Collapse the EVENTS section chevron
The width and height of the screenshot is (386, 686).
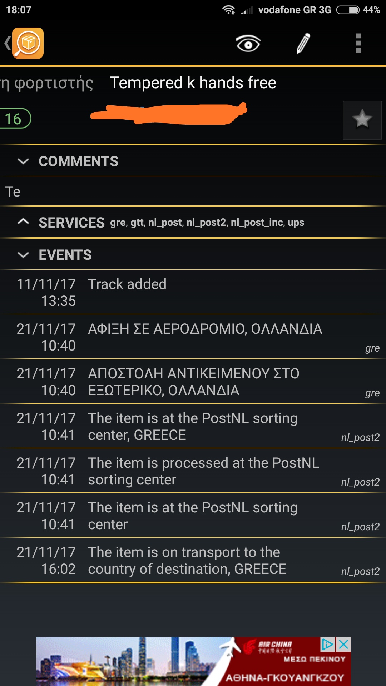pos(23,255)
